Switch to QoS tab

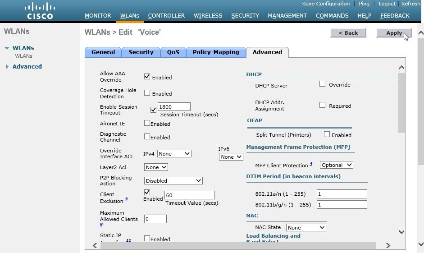click(x=173, y=52)
